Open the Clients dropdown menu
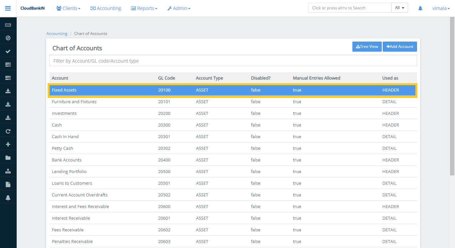The image size is (455, 248). tap(68, 8)
